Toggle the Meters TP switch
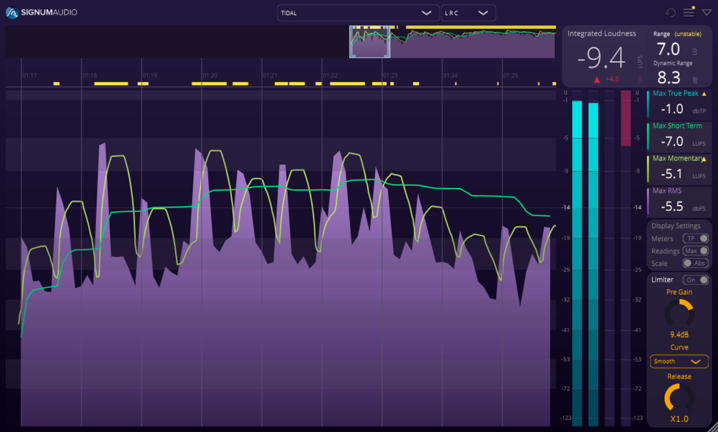The width and height of the screenshot is (718, 432). point(695,239)
